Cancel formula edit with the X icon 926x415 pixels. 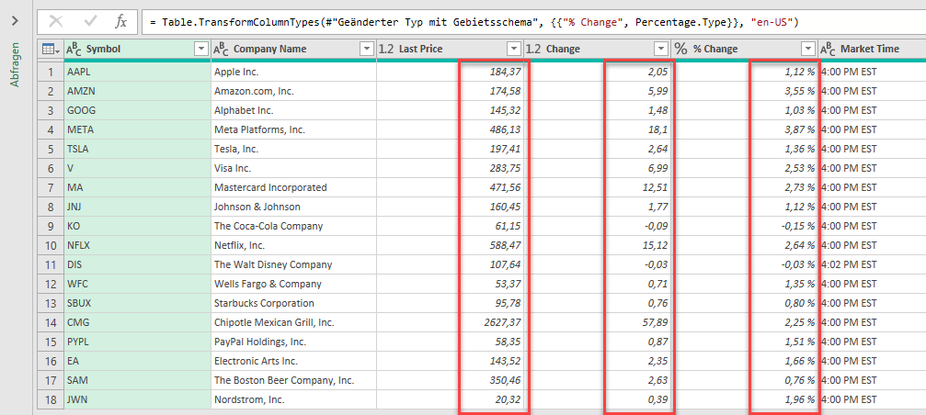pos(55,22)
